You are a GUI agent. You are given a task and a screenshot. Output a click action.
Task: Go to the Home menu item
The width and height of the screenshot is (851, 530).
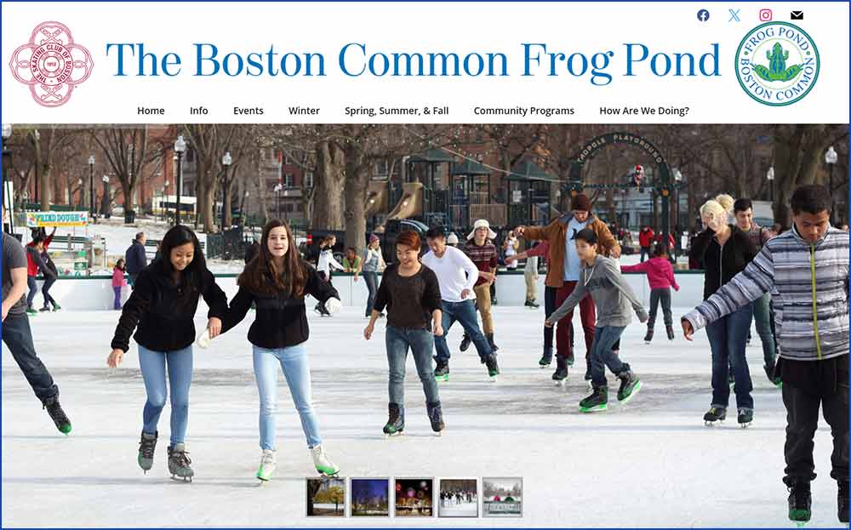(x=151, y=111)
